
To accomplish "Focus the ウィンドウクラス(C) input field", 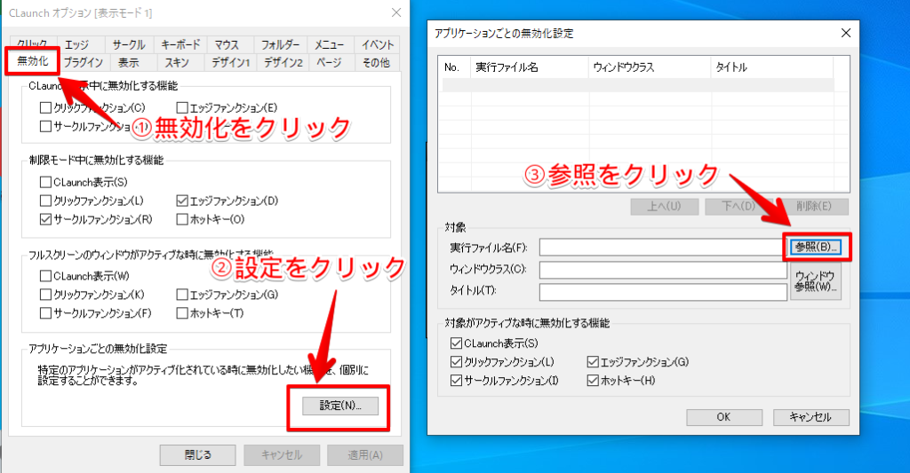I will pos(663,270).
